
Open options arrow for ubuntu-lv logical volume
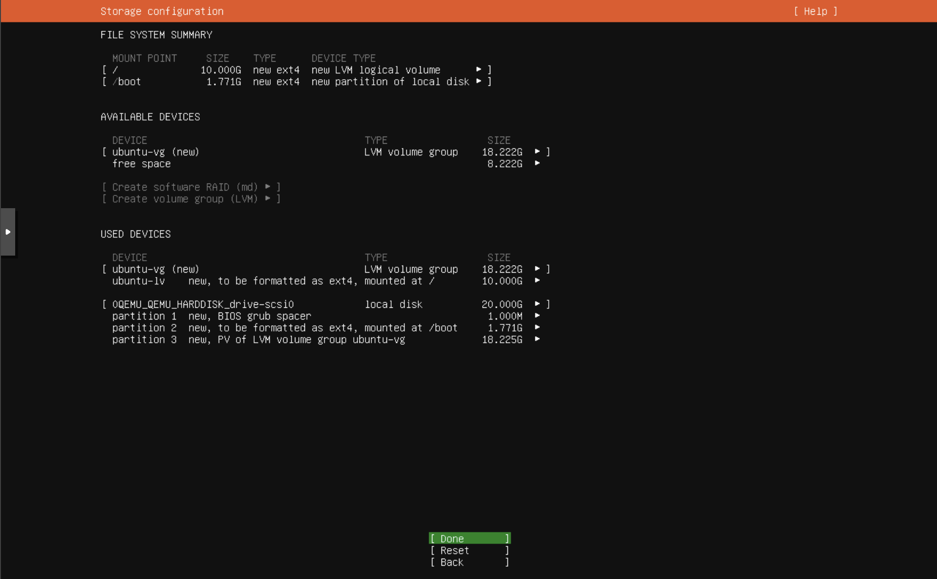[537, 280]
